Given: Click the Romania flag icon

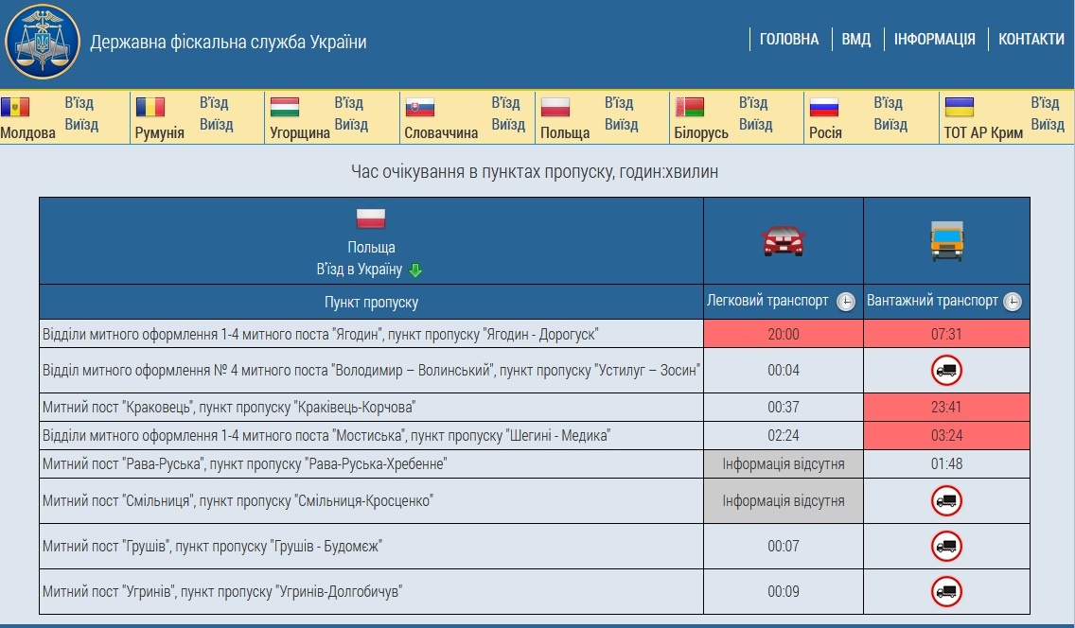Looking at the screenshot, I should coord(150,107).
